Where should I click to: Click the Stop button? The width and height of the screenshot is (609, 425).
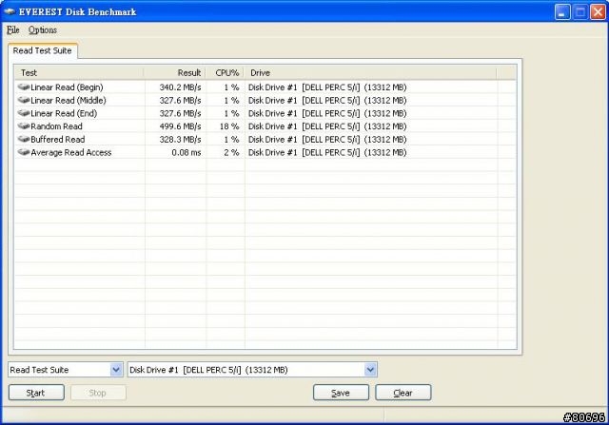[x=98, y=393]
